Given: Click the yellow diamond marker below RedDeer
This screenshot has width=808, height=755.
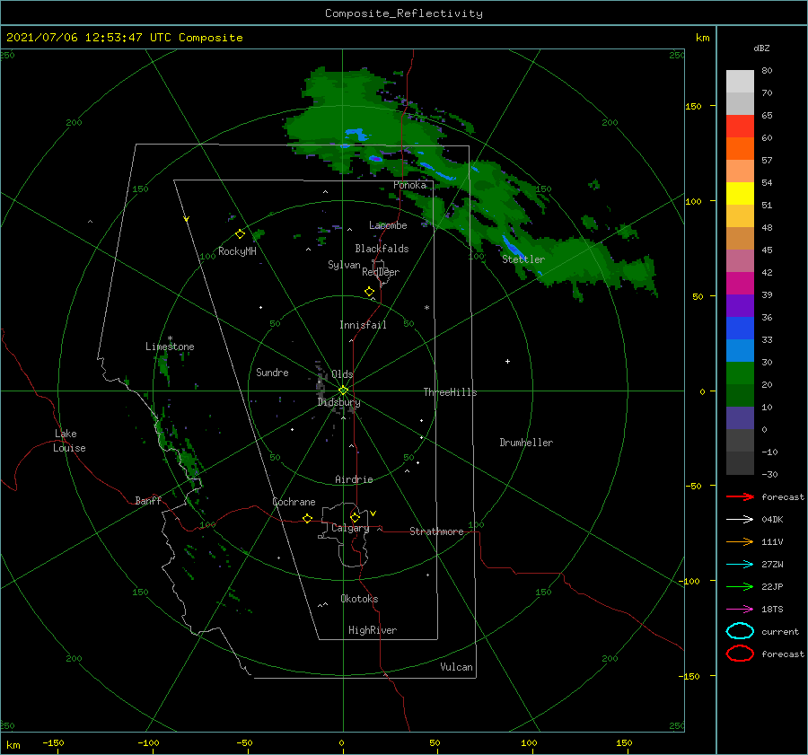Looking at the screenshot, I should click(370, 292).
